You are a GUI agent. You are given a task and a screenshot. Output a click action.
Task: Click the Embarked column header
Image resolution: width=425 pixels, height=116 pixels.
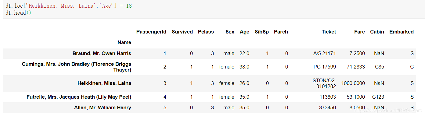[x=402, y=32]
